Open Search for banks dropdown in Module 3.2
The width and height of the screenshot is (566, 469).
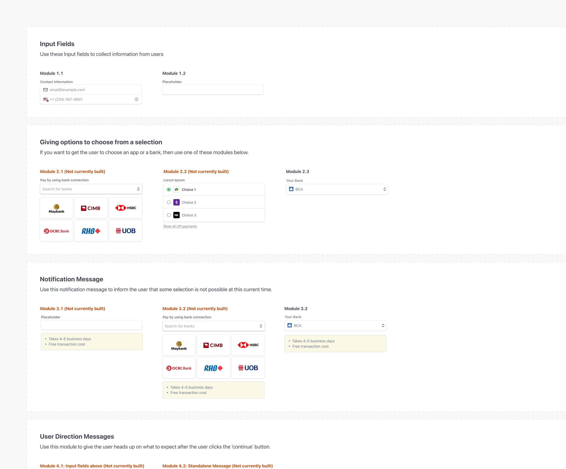[x=213, y=326]
